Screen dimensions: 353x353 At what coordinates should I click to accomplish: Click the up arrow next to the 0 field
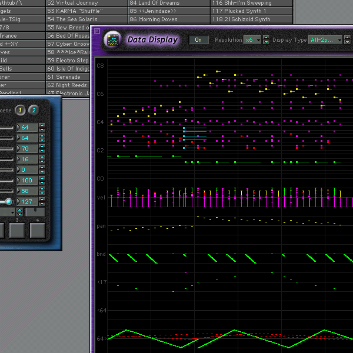pos(42,168)
